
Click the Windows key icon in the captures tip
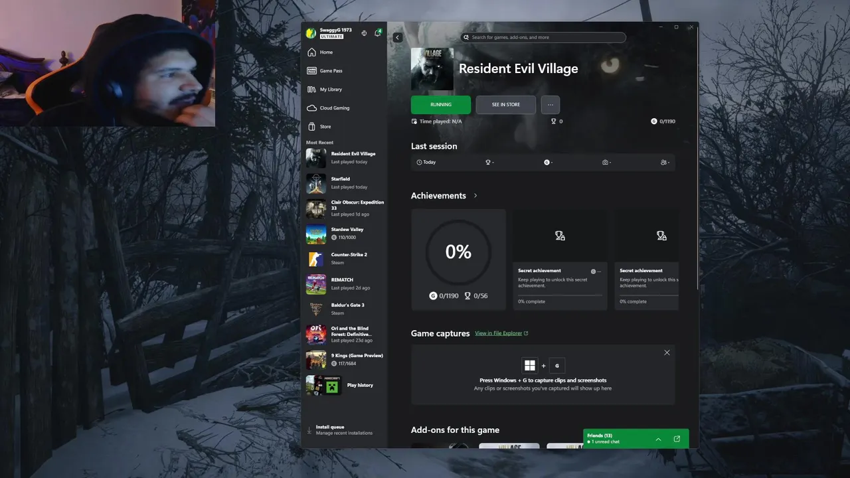tap(529, 365)
